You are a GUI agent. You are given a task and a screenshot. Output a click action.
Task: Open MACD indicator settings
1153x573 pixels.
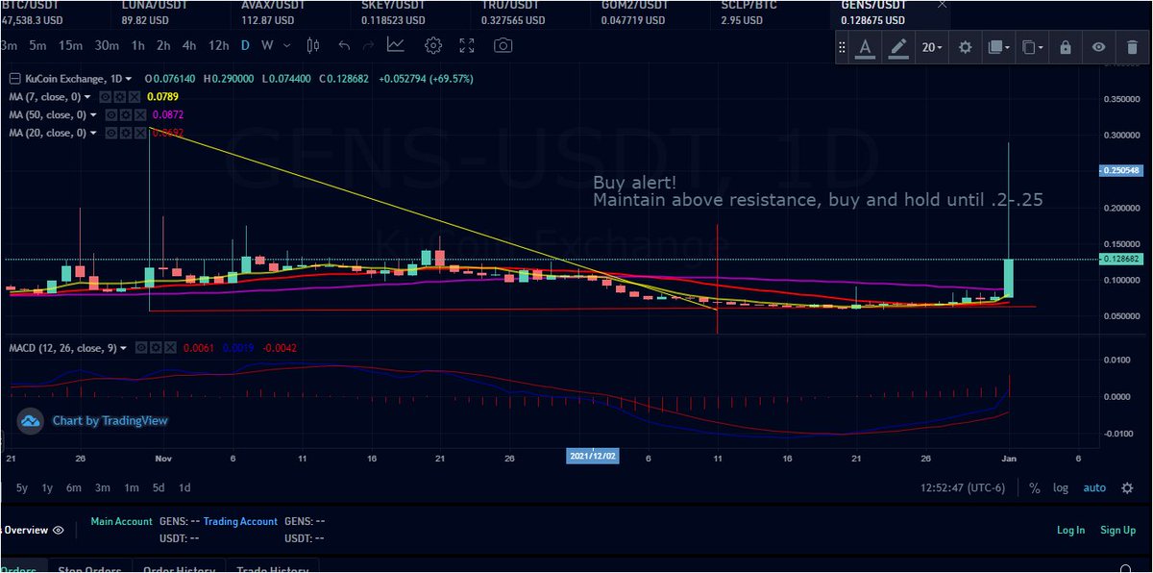155,348
